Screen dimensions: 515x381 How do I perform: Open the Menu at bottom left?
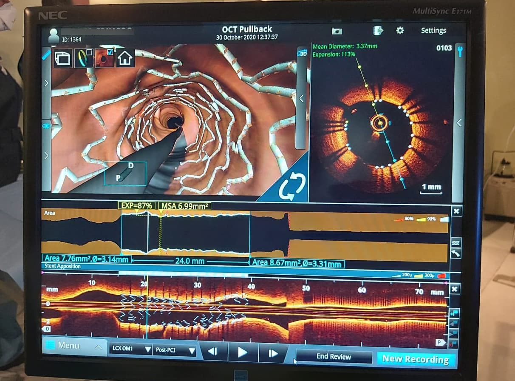pos(74,346)
